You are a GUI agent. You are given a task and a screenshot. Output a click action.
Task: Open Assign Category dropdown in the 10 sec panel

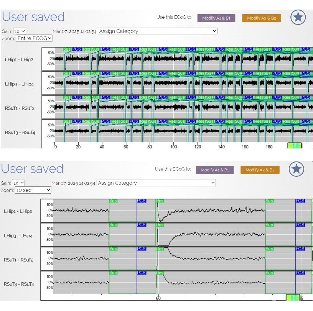point(156,183)
